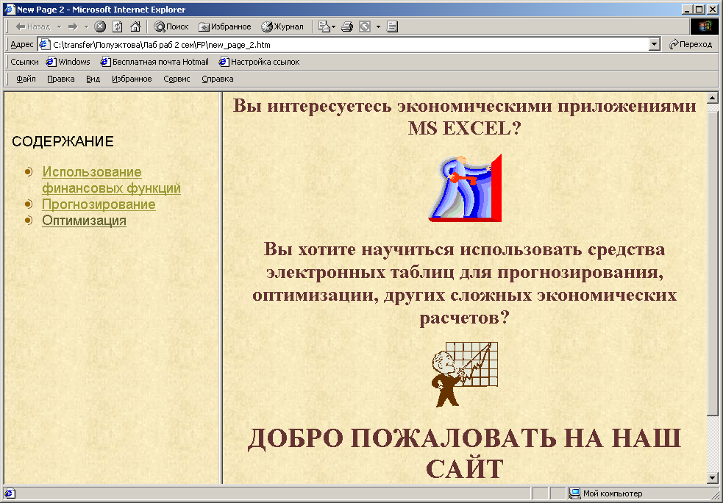Click the СОДЕРЖАНИЕ heading text
Screen dimensions: 723x503
[63, 141]
